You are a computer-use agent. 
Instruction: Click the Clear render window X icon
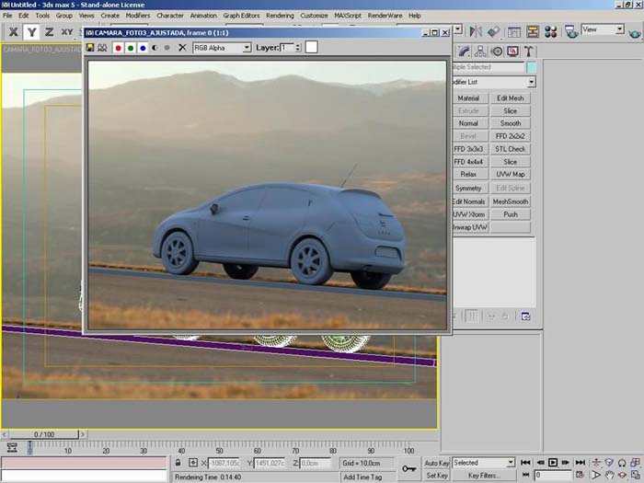click(181, 47)
